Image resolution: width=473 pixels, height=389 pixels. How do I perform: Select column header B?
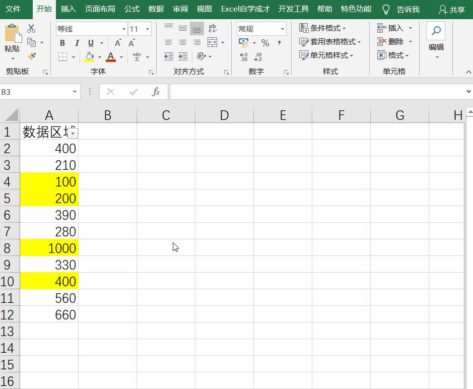click(x=107, y=115)
